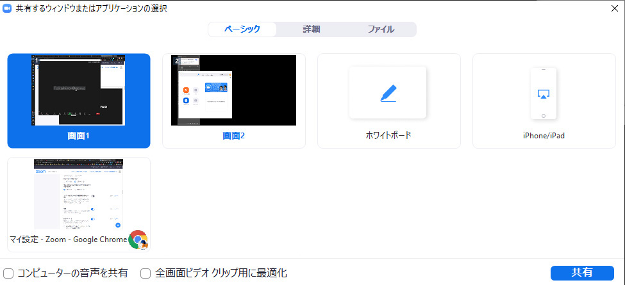
Task: Pick the Zoom settings Chrome window preview
Action: click(x=79, y=194)
